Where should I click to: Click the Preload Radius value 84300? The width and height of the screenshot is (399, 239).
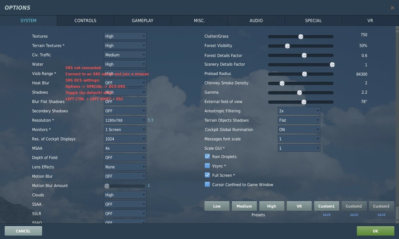(361, 74)
